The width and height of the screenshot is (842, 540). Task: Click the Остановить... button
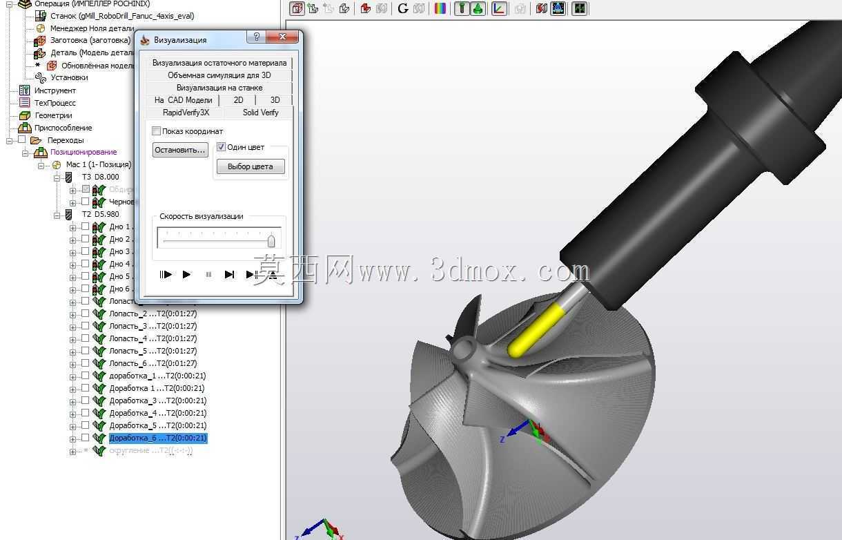pos(180,150)
